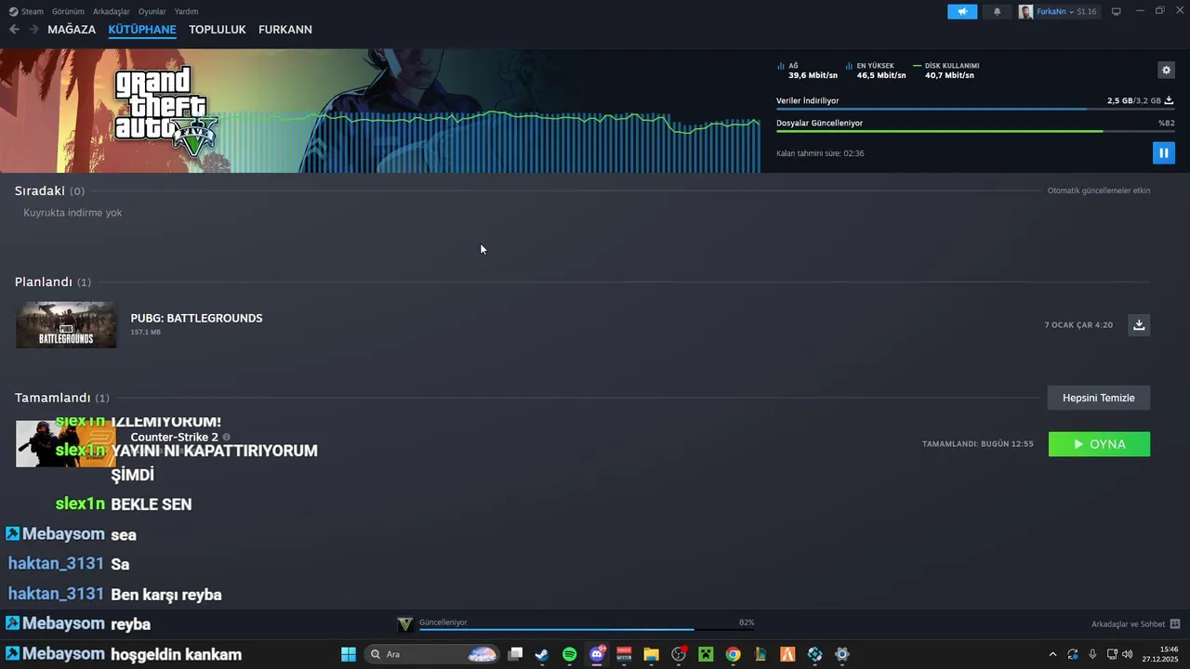Click the Counter-Strike 2 thumbnail

[66, 443]
